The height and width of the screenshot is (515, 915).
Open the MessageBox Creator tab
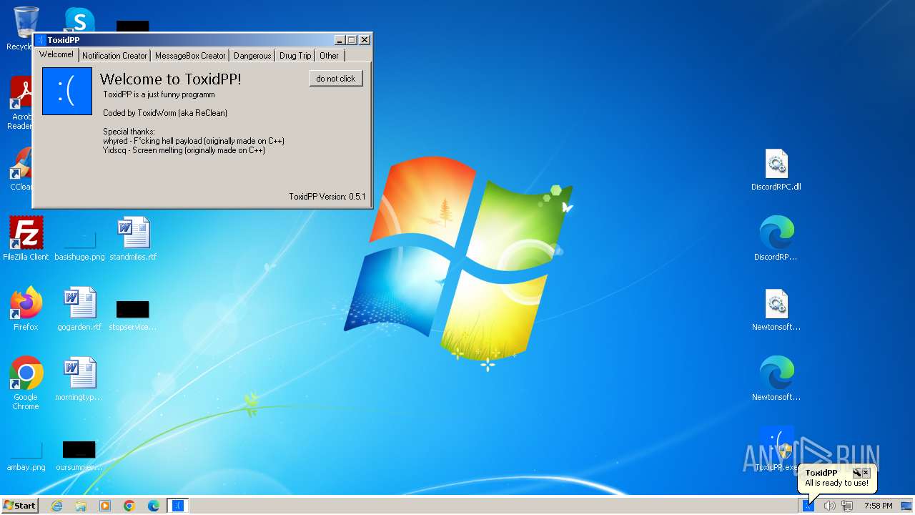click(190, 55)
